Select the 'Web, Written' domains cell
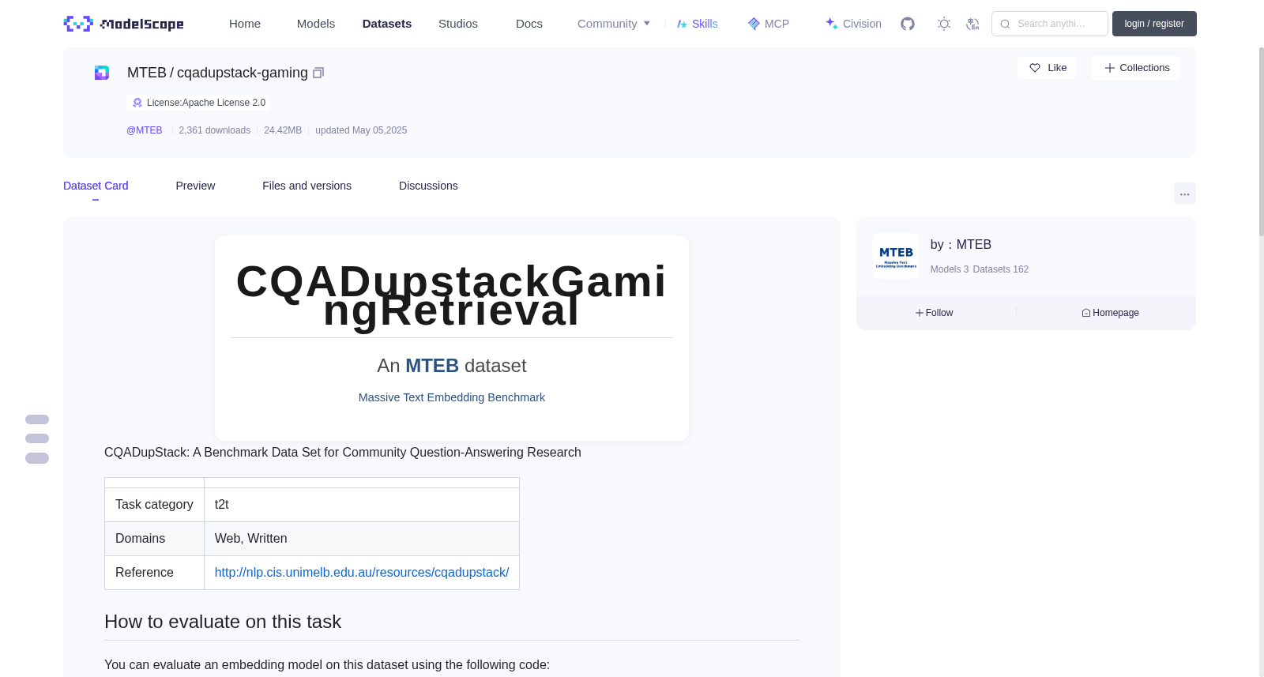This screenshot has height=677, width=1264. (362, 539)
